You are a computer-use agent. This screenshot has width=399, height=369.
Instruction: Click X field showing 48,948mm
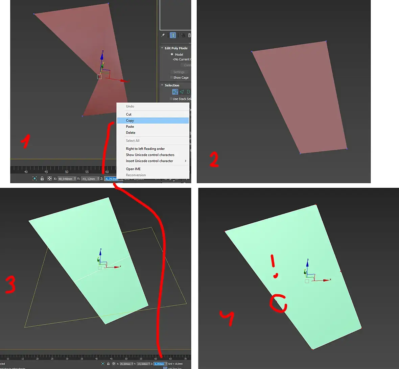pyautogui.click(x=66, y=179)
